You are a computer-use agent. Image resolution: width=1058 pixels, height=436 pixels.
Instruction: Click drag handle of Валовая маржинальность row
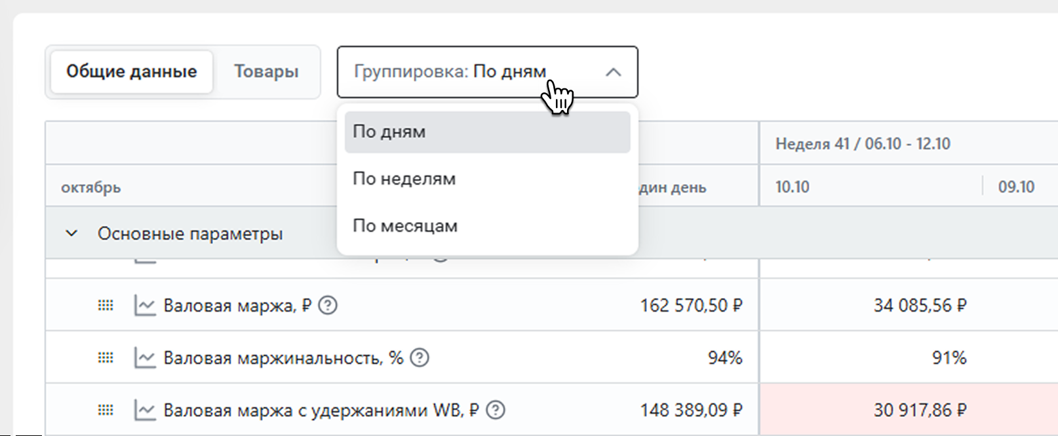tap(106, 357)
